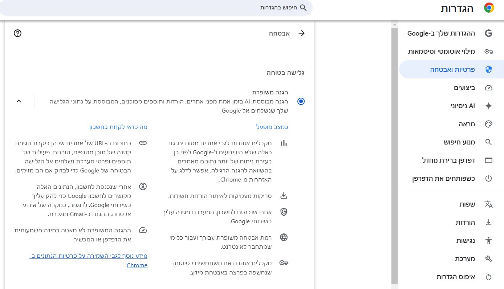Click the back arrow next to אבטחה
The height and width of the screenshot is (289, 504).
tap(301, 33)
